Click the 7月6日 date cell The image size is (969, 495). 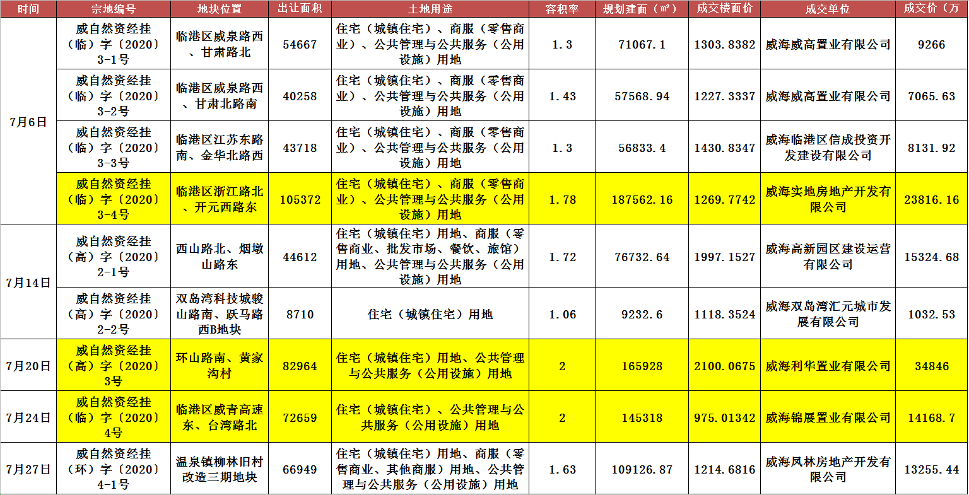pyautogui.click(x=28, y=121)
